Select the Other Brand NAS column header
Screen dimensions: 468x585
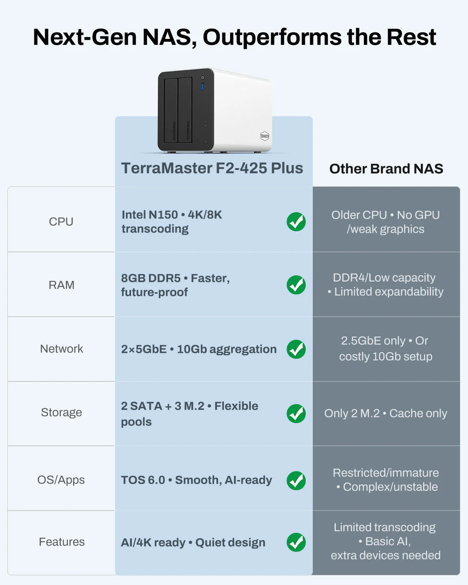click(386, 169)
